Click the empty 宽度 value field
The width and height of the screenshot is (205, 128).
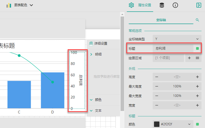177,105
